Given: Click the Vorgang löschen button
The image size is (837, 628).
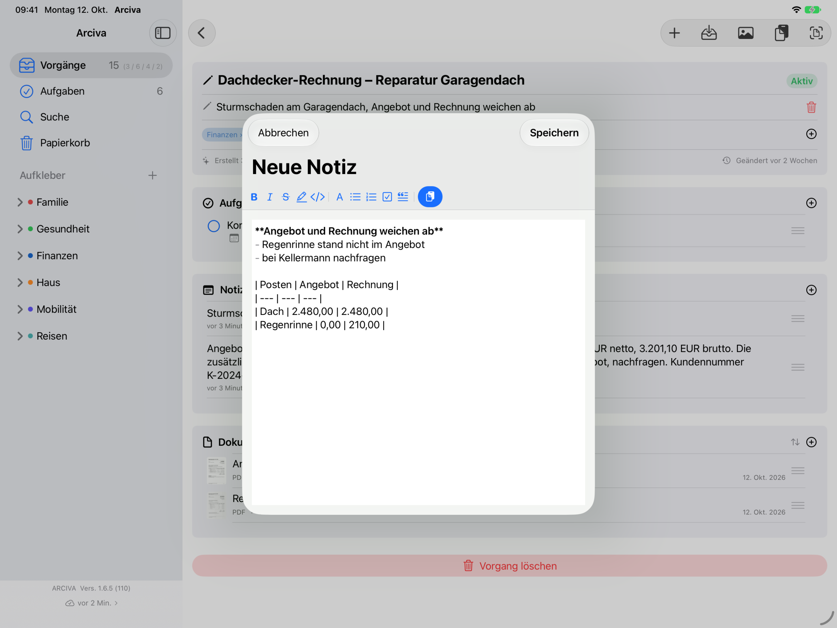Looking at the screenshot, I should tap(509, 566).
